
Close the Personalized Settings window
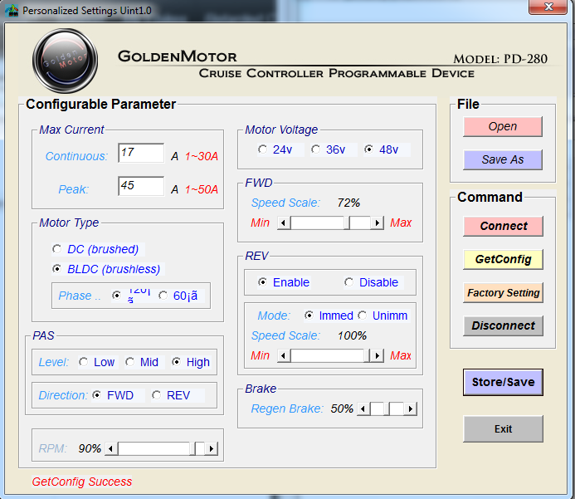(x=548, y=9)
